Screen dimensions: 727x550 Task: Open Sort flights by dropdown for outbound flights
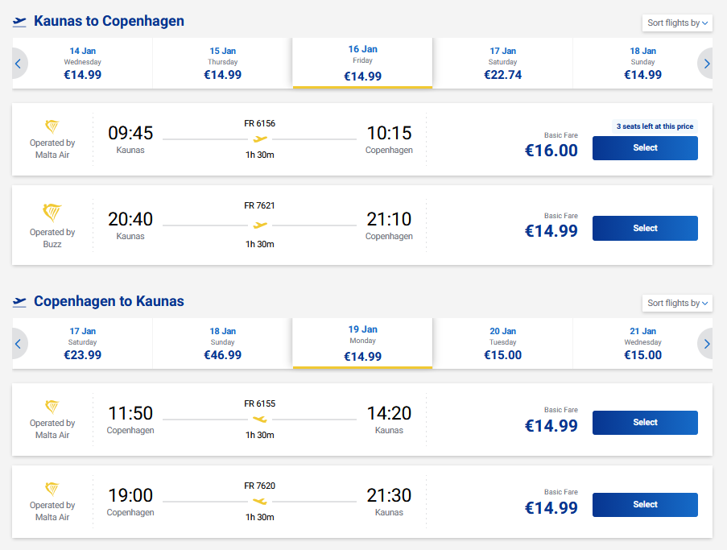click(677, 23)
